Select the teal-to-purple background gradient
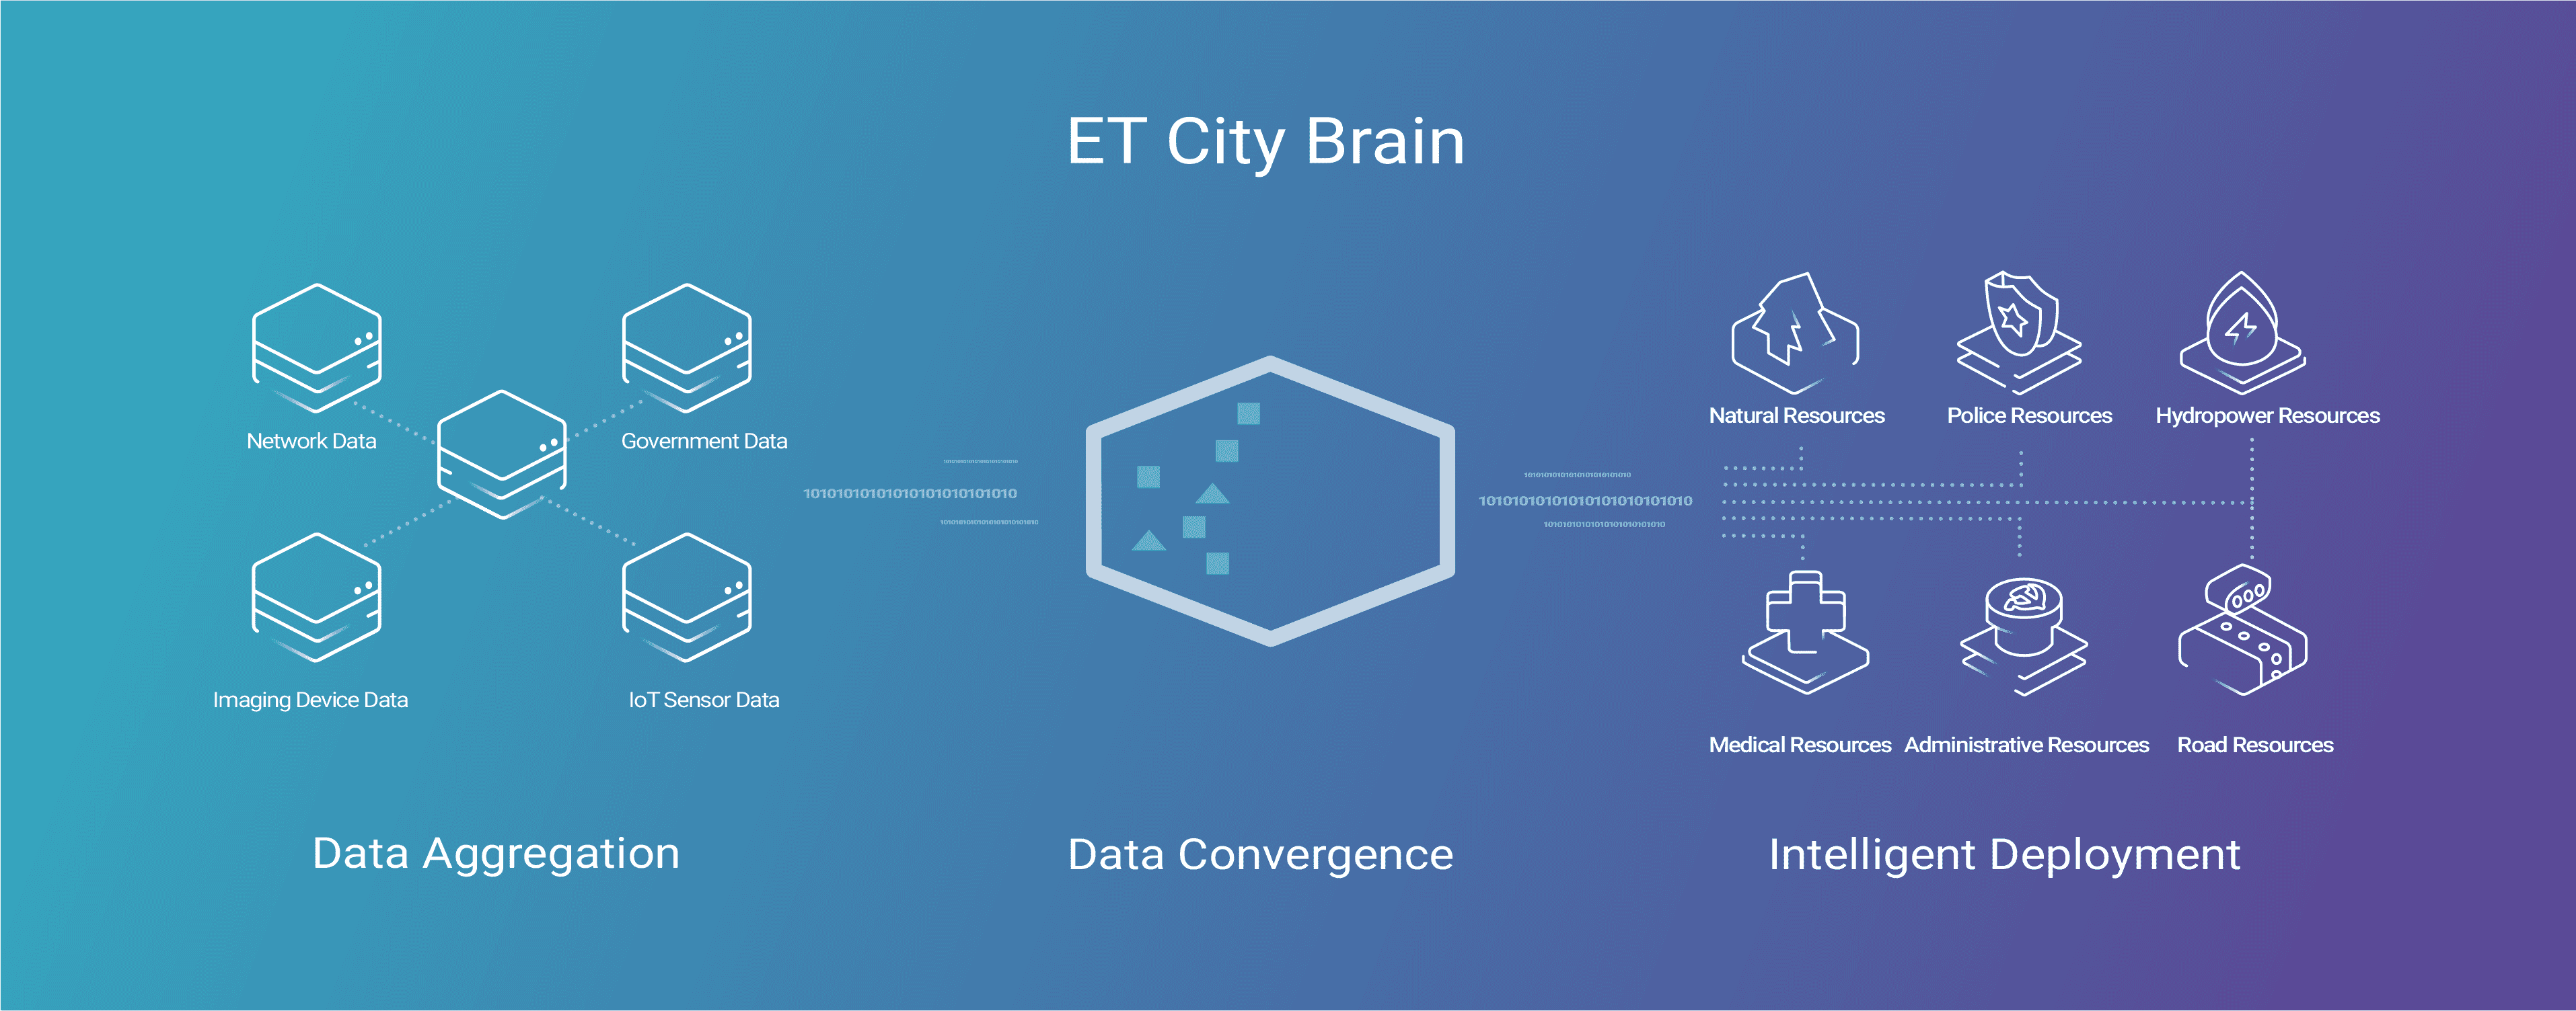The height and width of the screenshot is (1011, 2576). (1288, 505)
